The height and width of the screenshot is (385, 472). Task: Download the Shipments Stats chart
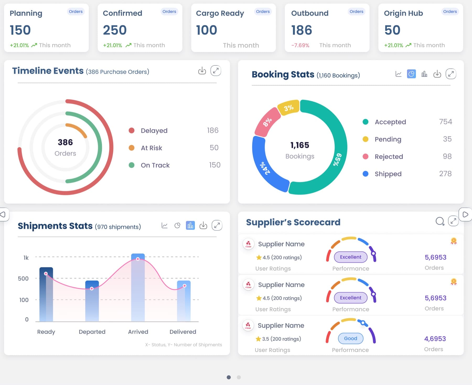203,225
